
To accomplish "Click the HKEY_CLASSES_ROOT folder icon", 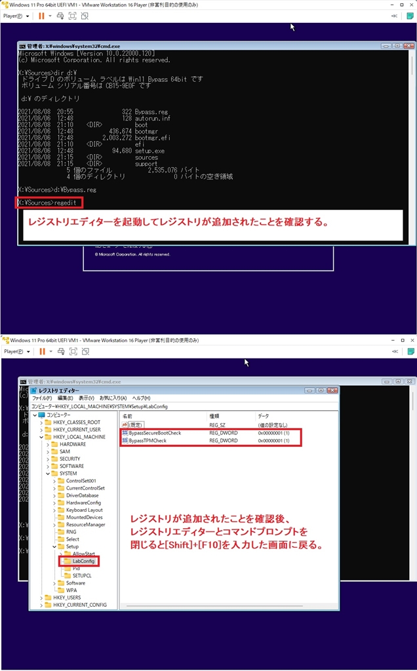I will click(x=48, y=423).
